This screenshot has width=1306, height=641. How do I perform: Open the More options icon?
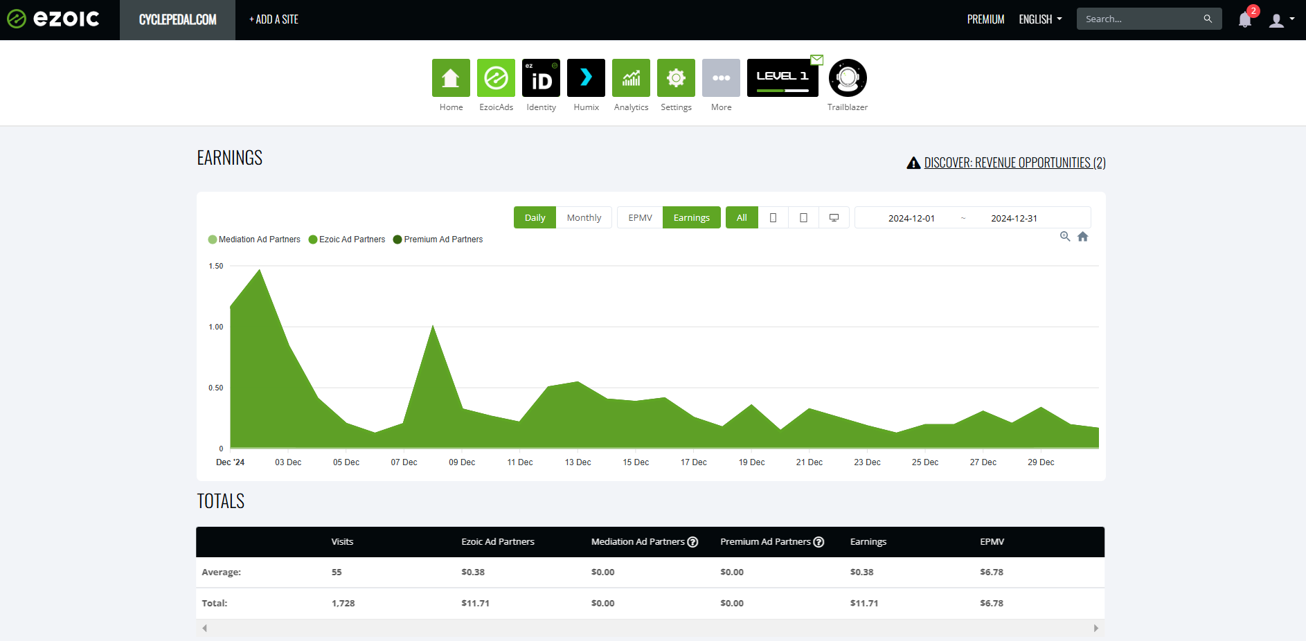(x=721, y=78)
